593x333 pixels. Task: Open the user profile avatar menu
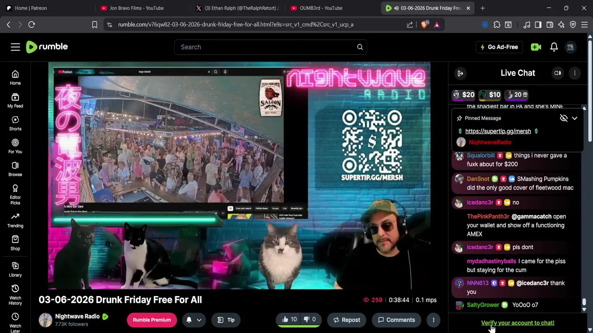pyautogui.click(x=571, y=47)
